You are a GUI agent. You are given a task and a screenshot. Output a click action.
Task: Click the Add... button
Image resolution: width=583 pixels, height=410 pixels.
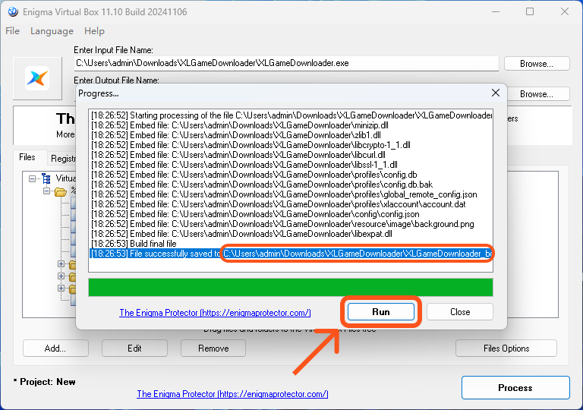pyautogui.click(x=55, y=348)
